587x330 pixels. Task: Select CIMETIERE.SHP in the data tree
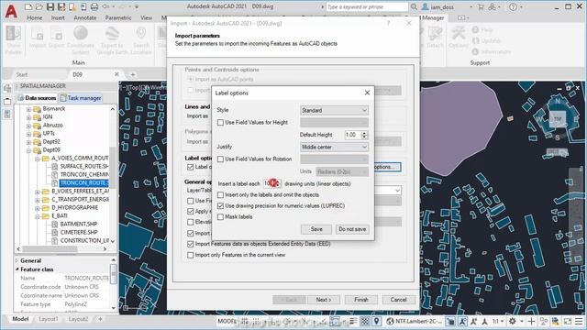(x=79, y=232)
